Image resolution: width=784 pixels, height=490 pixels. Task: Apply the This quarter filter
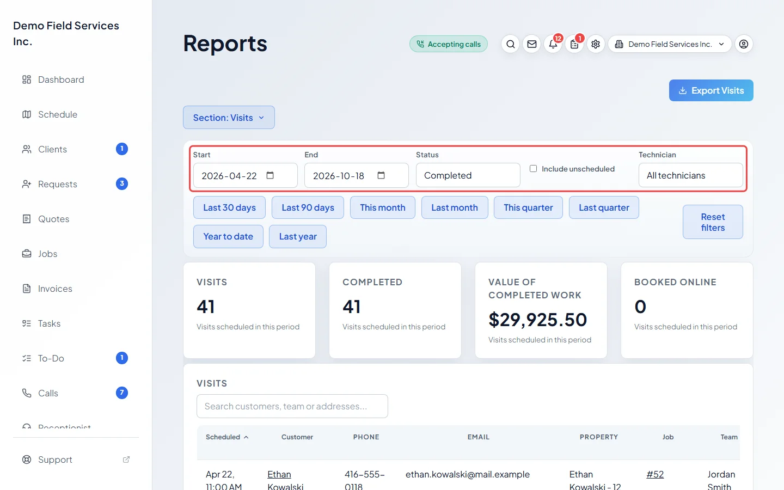528,207
